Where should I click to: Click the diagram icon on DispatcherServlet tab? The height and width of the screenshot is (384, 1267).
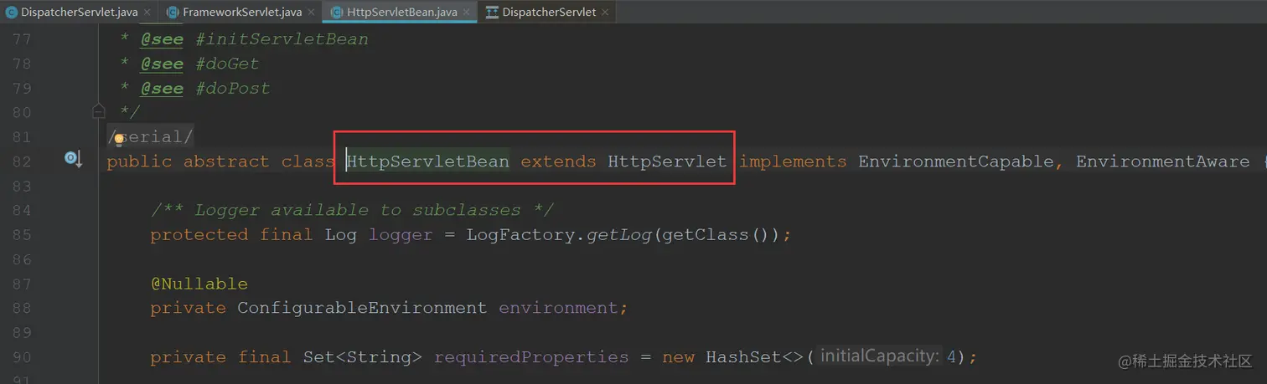(492, 12)
